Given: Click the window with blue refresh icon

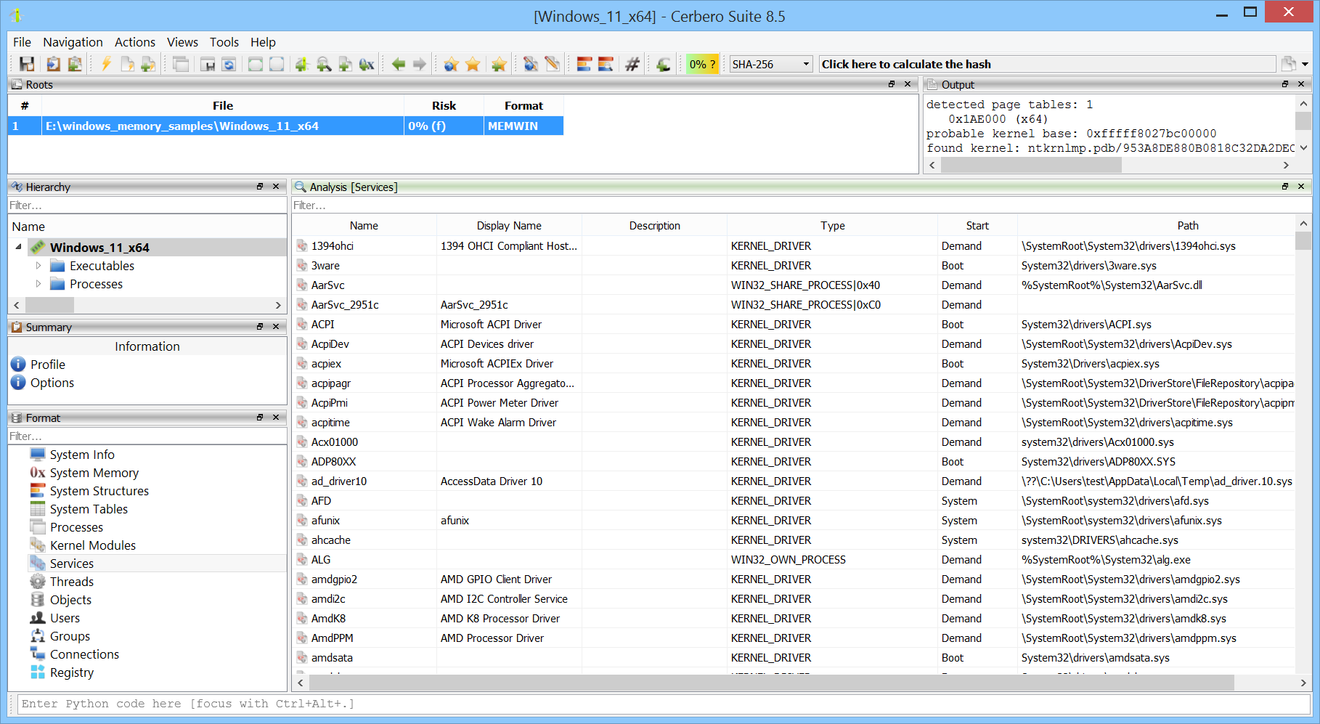Looking at the screenshot, I should pos(229,64).
